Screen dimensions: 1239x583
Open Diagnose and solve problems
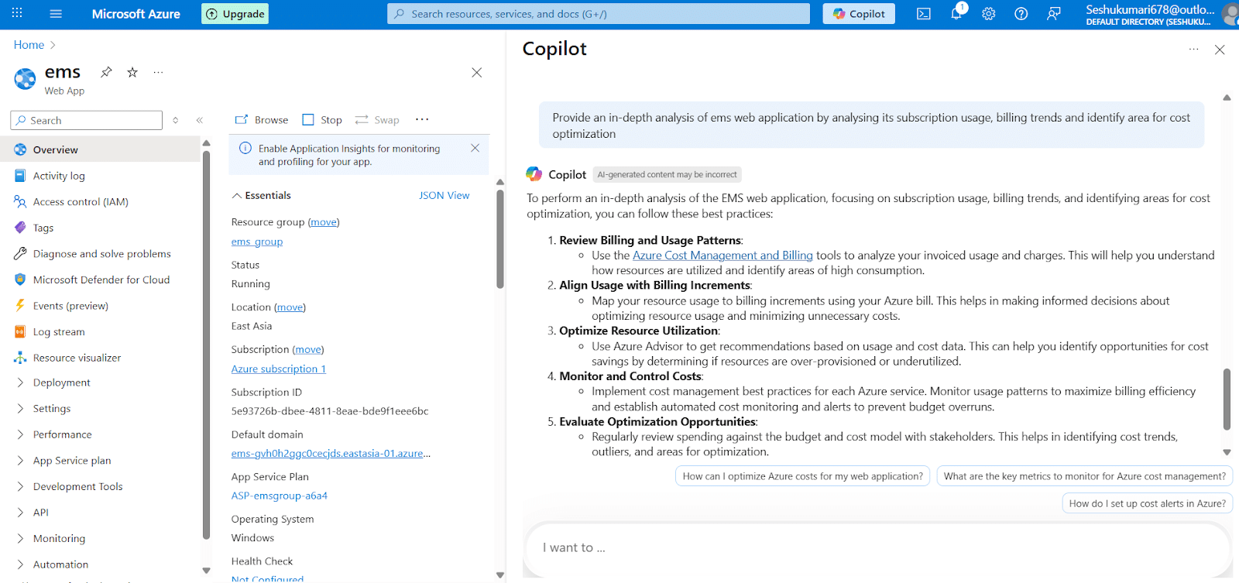point(101,253)
